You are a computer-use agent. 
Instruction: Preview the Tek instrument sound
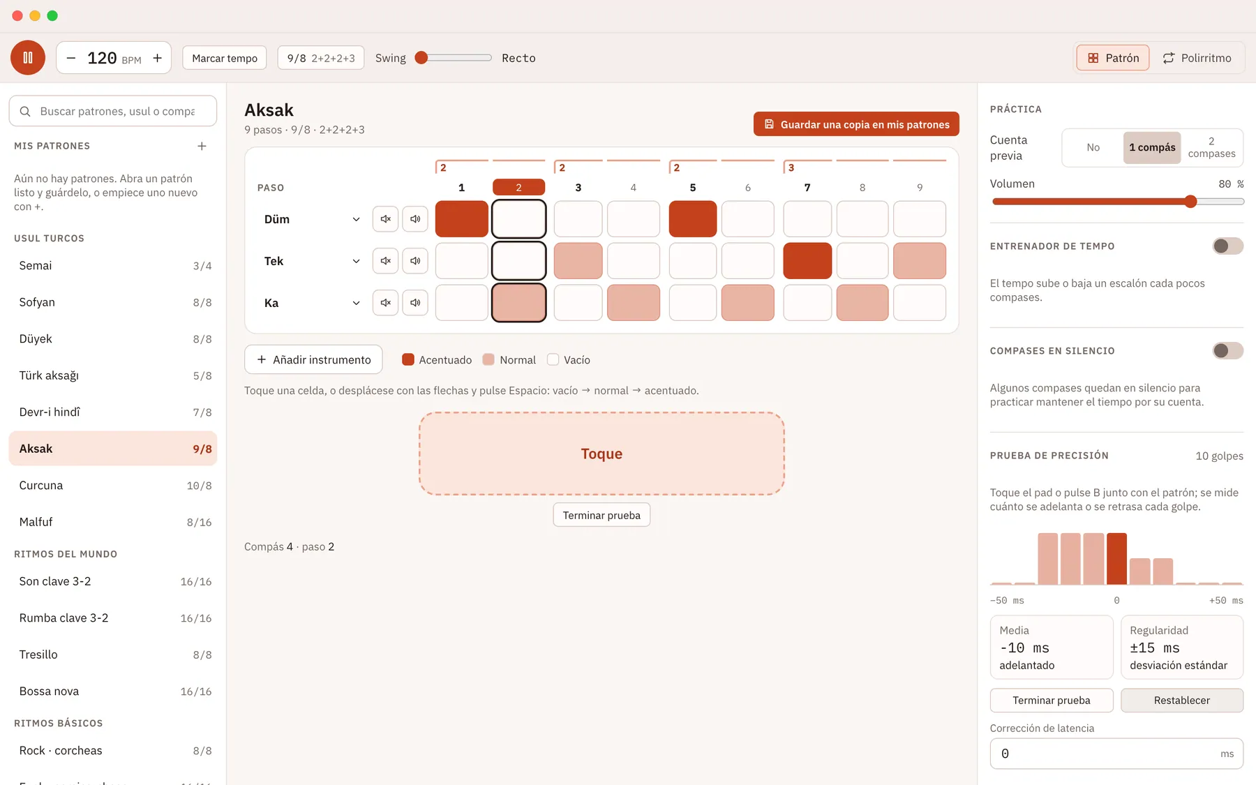click(415, 261)
